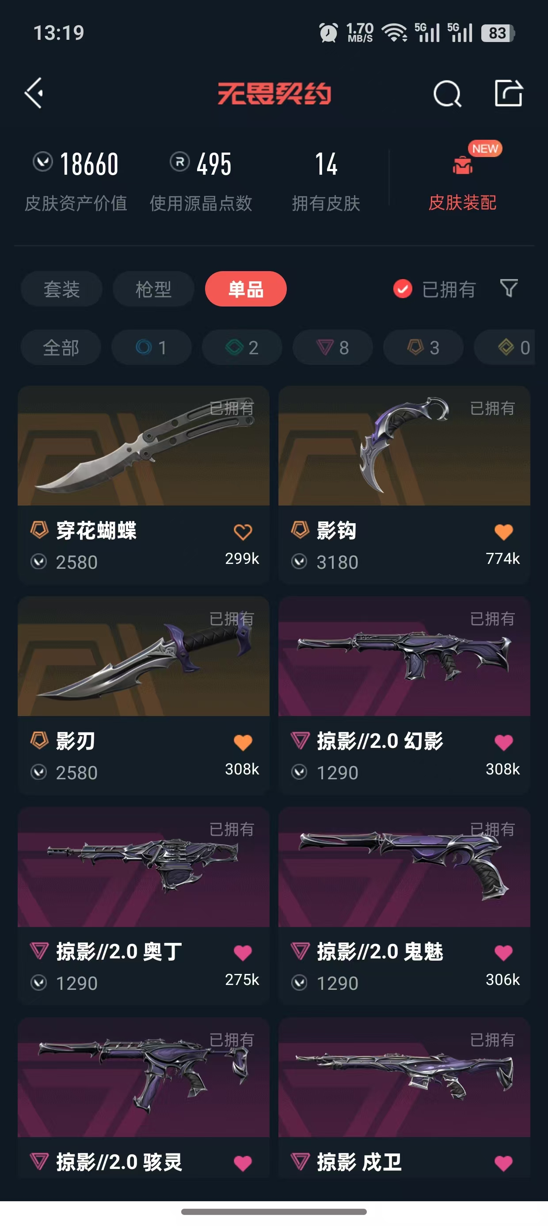The image size is (548, 1226).
Task: Switch to the 枪型 tab
Action: (153, 289)
